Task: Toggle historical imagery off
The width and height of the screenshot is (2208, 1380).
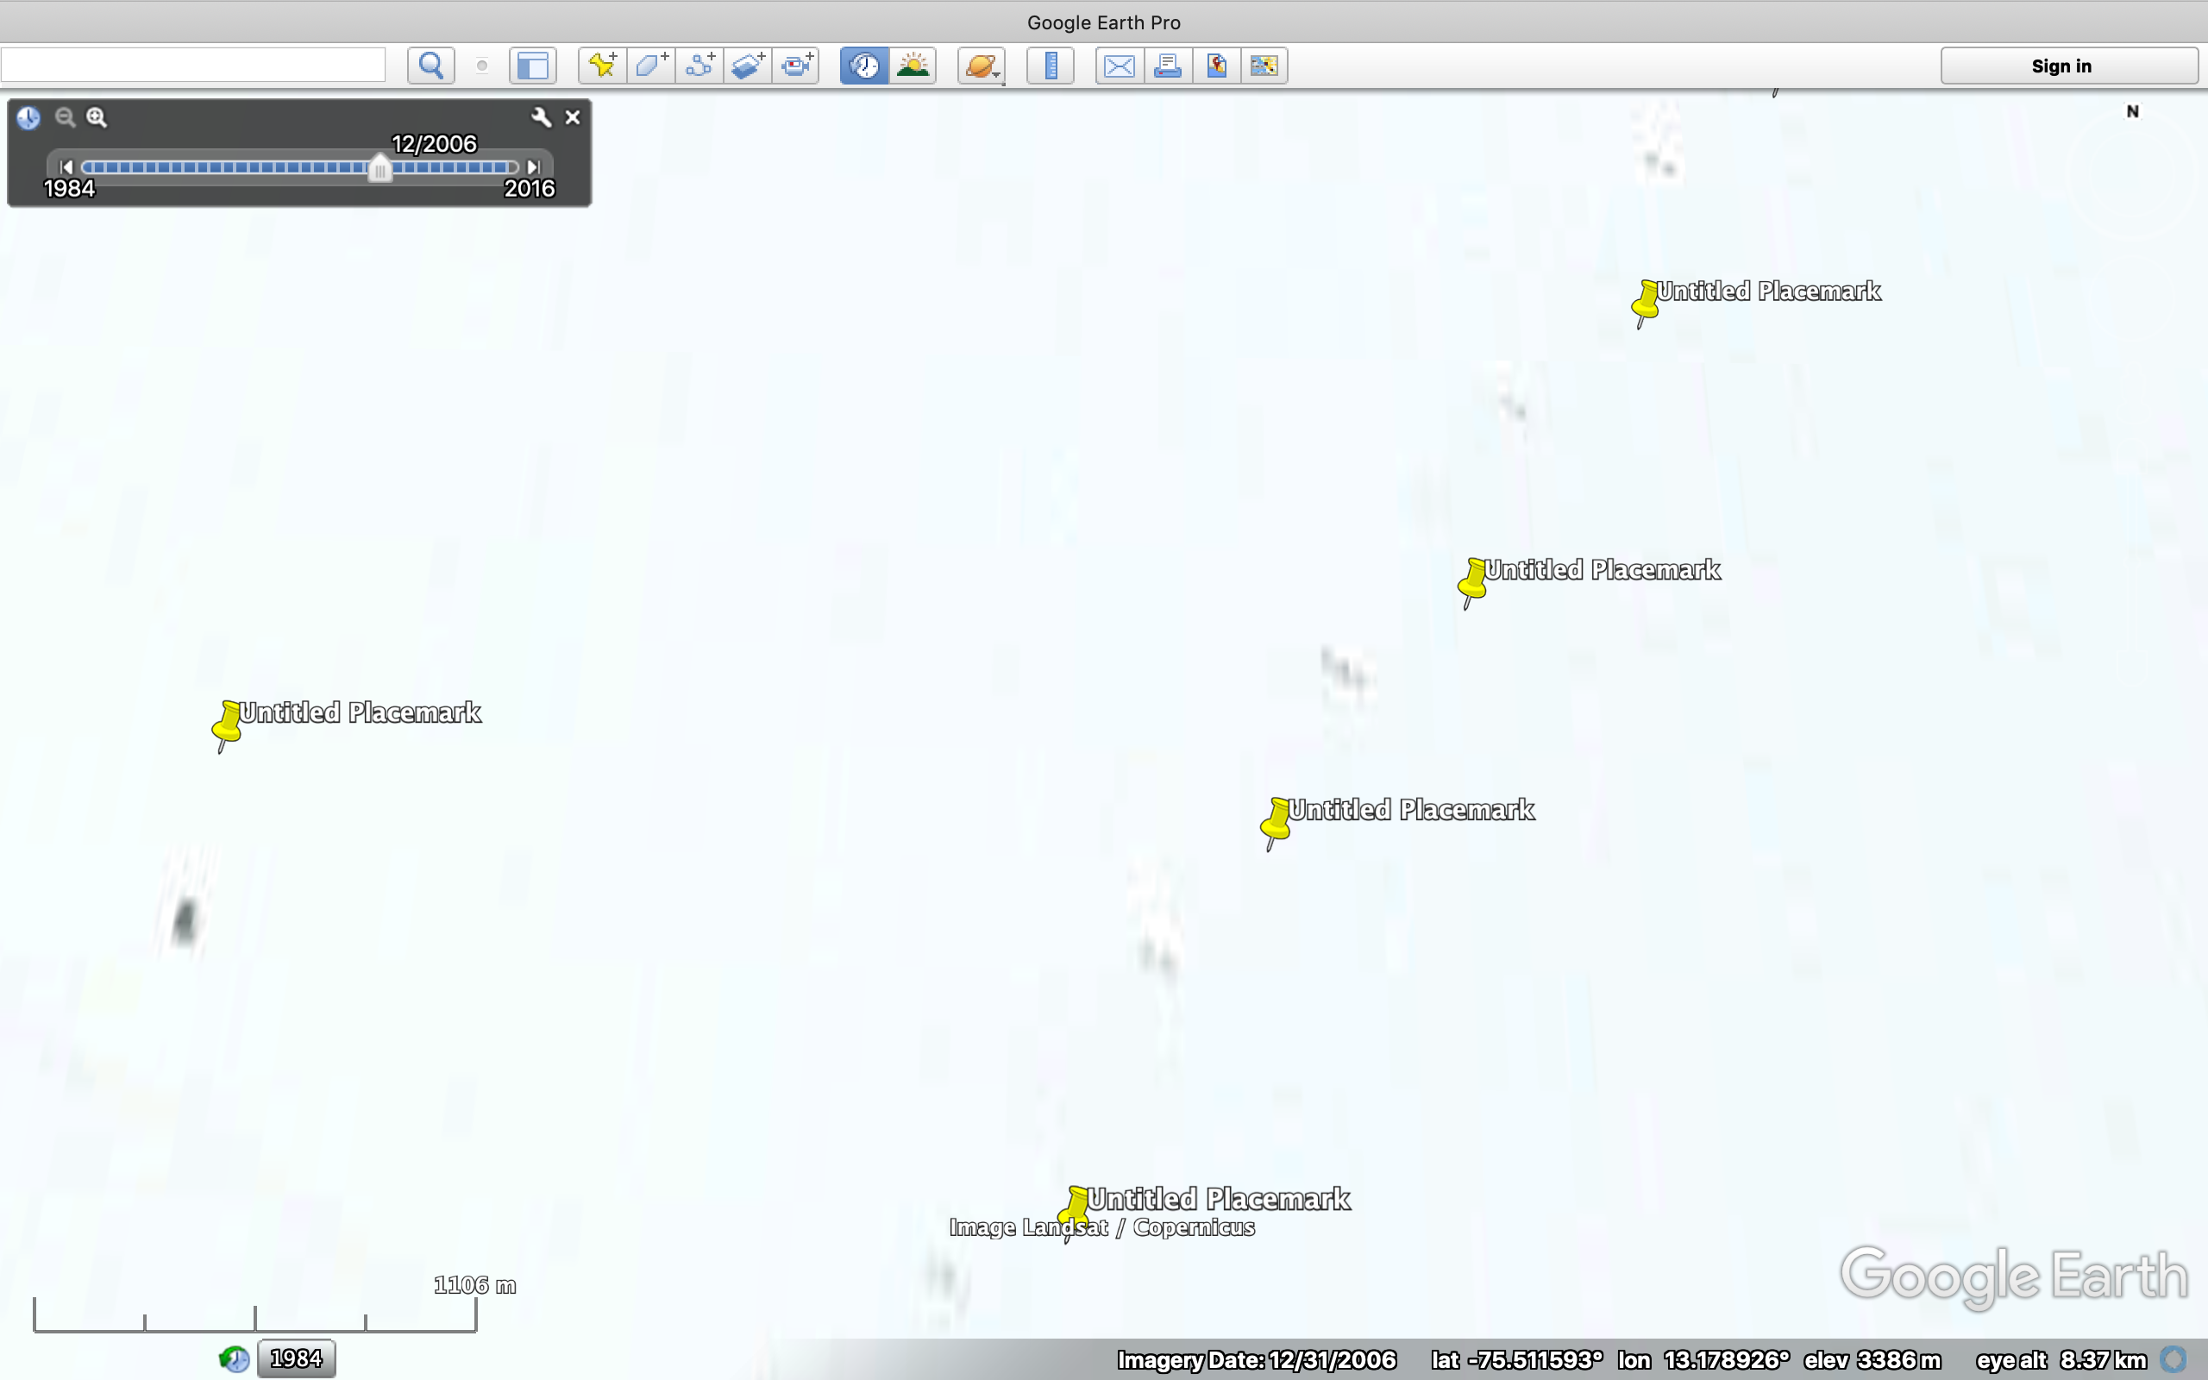Action: pyautogui.click(x=862, y=65)
